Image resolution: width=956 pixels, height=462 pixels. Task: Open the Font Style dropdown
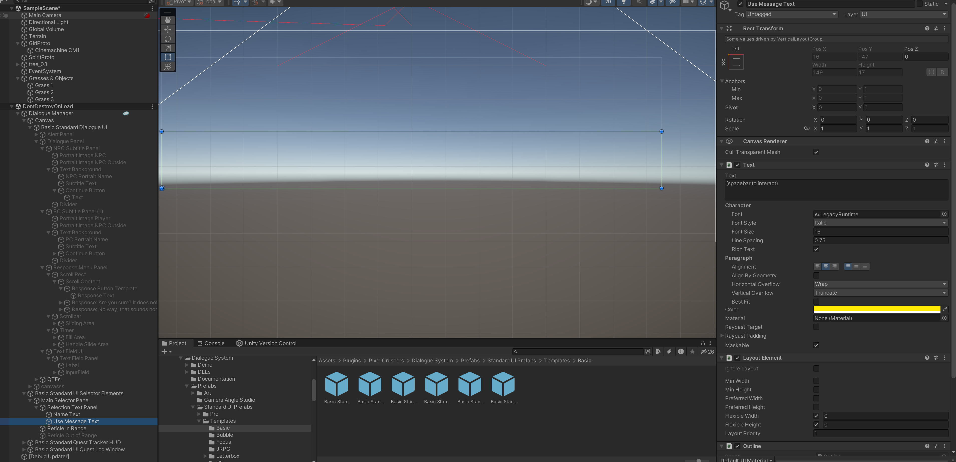click(x=881, y=223)
